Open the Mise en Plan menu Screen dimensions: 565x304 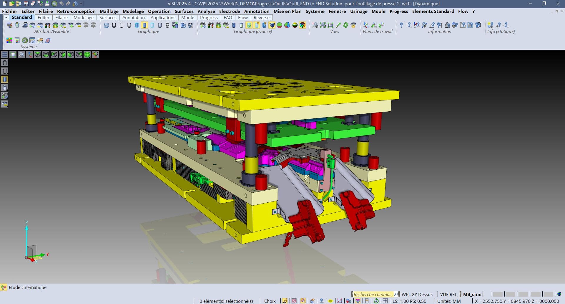pyautogui.click(x=287, y=11)
